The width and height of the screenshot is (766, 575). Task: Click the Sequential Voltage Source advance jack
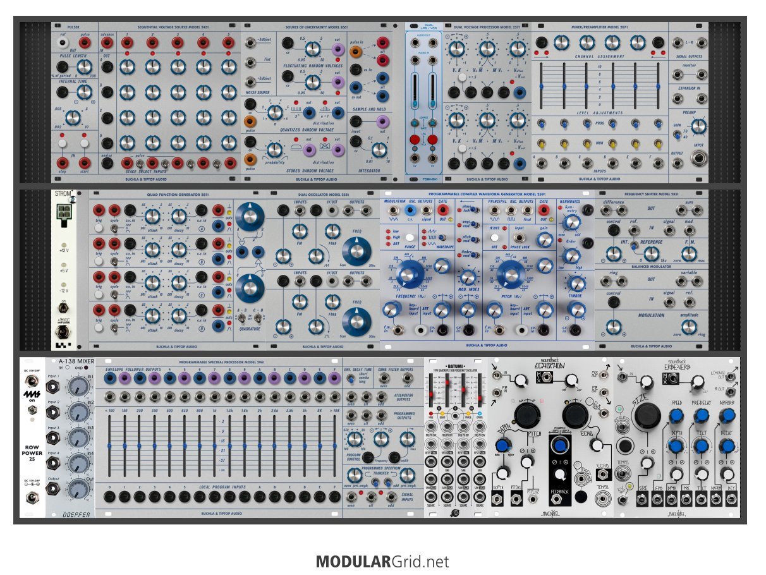point(107,43)
